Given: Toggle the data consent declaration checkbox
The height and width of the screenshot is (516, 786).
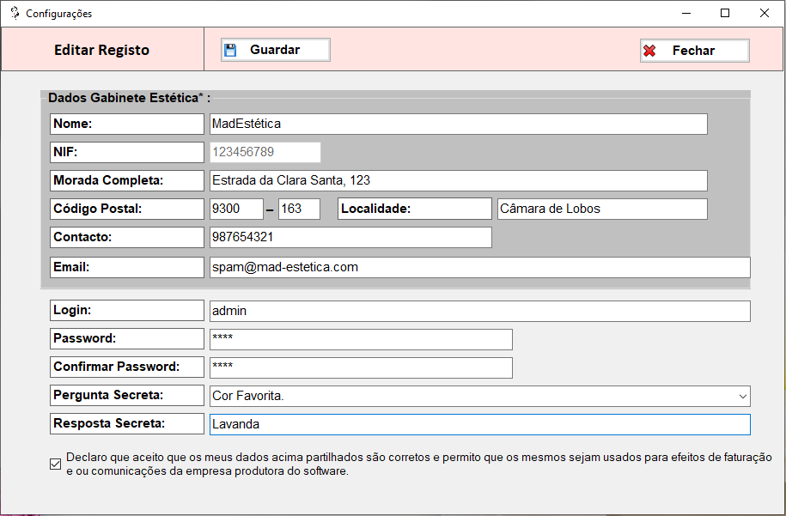Looking at the screenshot, I should pyautogui.click(x=56, y=464).
